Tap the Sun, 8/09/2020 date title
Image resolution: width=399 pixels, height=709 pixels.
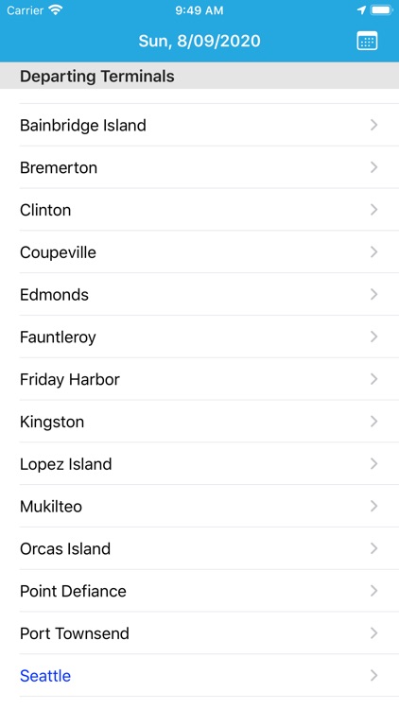pos(199,42)
